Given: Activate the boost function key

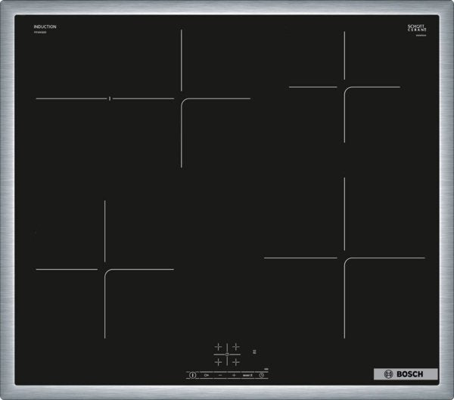Looking at the screenshot, I should 247,374.
